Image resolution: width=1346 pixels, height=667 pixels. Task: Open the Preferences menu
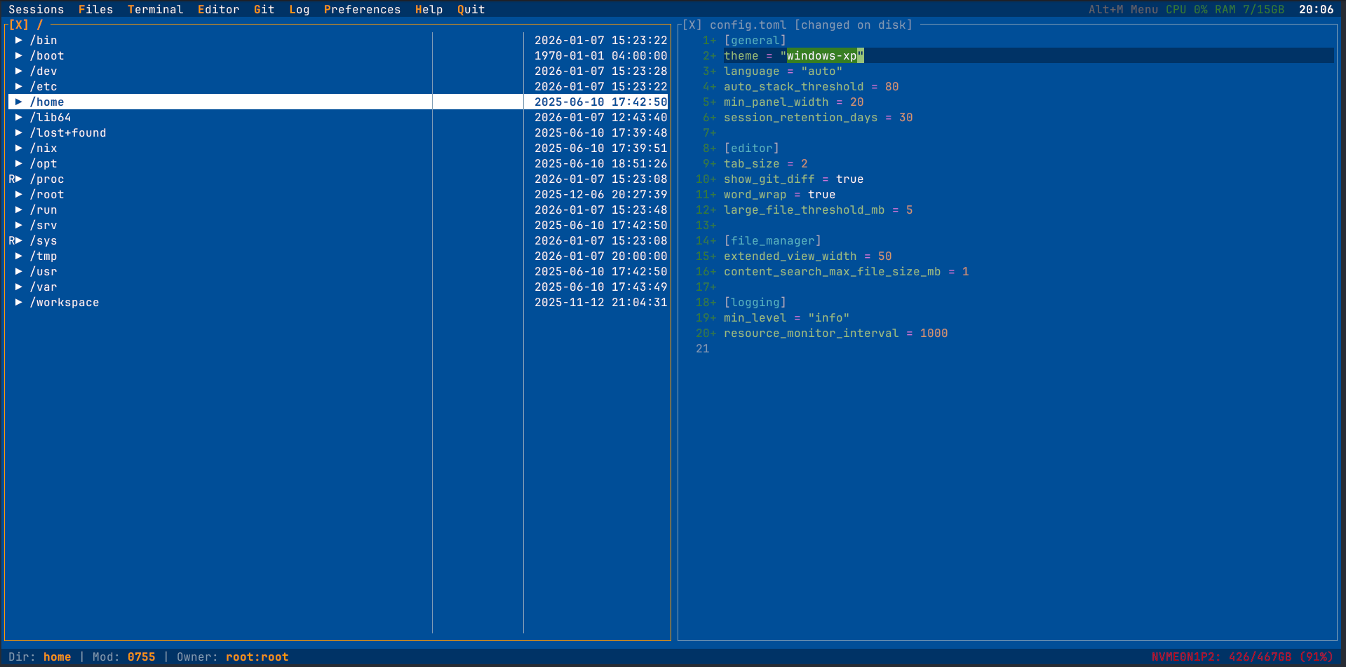(x=362, y=9)
